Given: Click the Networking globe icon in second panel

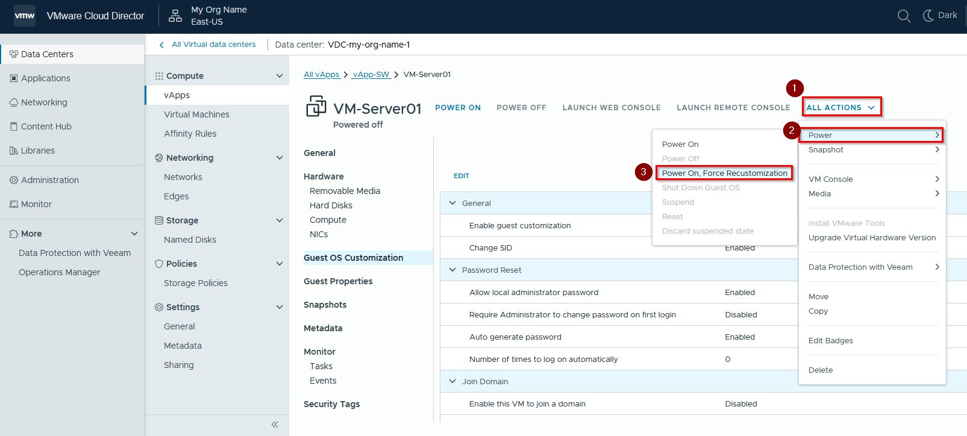Looking at the screenshot, I should tap(159, 158).
